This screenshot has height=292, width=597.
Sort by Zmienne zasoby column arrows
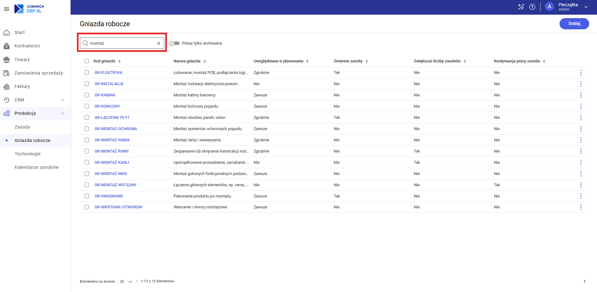pos(367,61)
